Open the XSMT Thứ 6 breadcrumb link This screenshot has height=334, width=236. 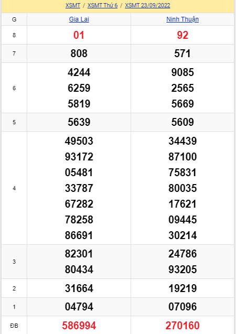[102, 5]
